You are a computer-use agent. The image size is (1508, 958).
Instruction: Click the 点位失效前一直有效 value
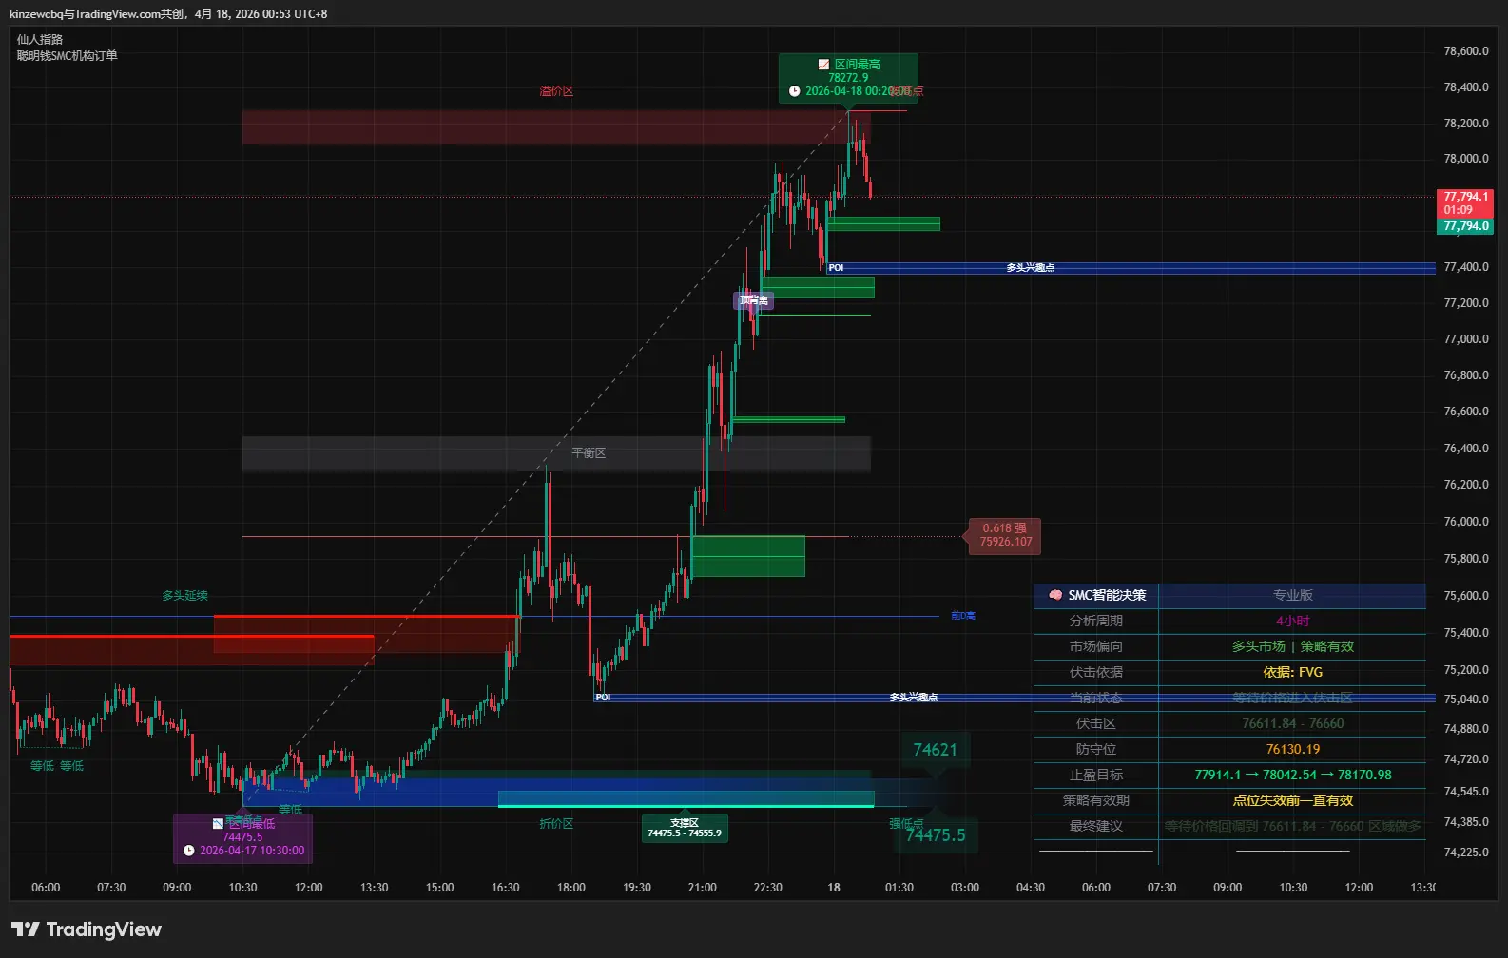(x=1293, y=800)
